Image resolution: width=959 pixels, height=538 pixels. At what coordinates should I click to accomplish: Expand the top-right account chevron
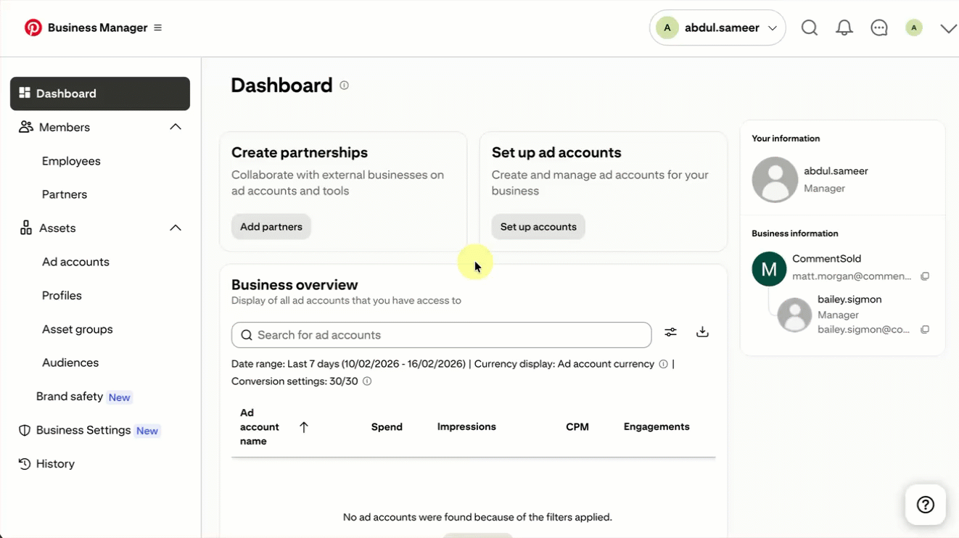click(x=947, y=28)
